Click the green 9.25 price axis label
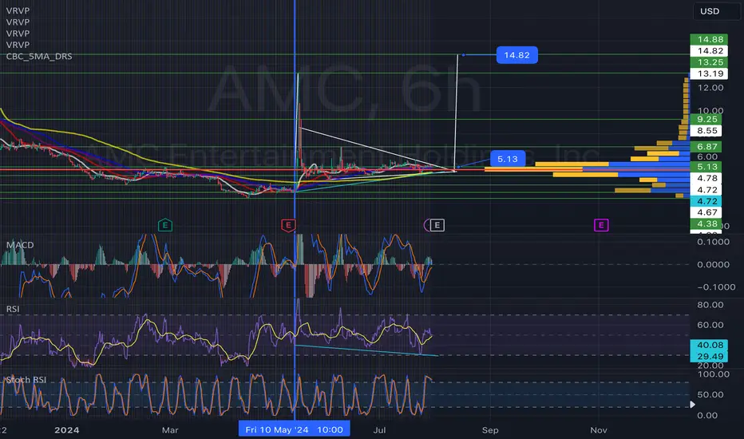The height and width of the screenshot is (439, 744). coord(706,119)
